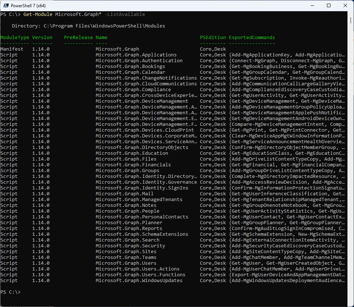
Task: Click 'Microsoft.Graph.Financials' module name
Action: [x=133, y=165]
